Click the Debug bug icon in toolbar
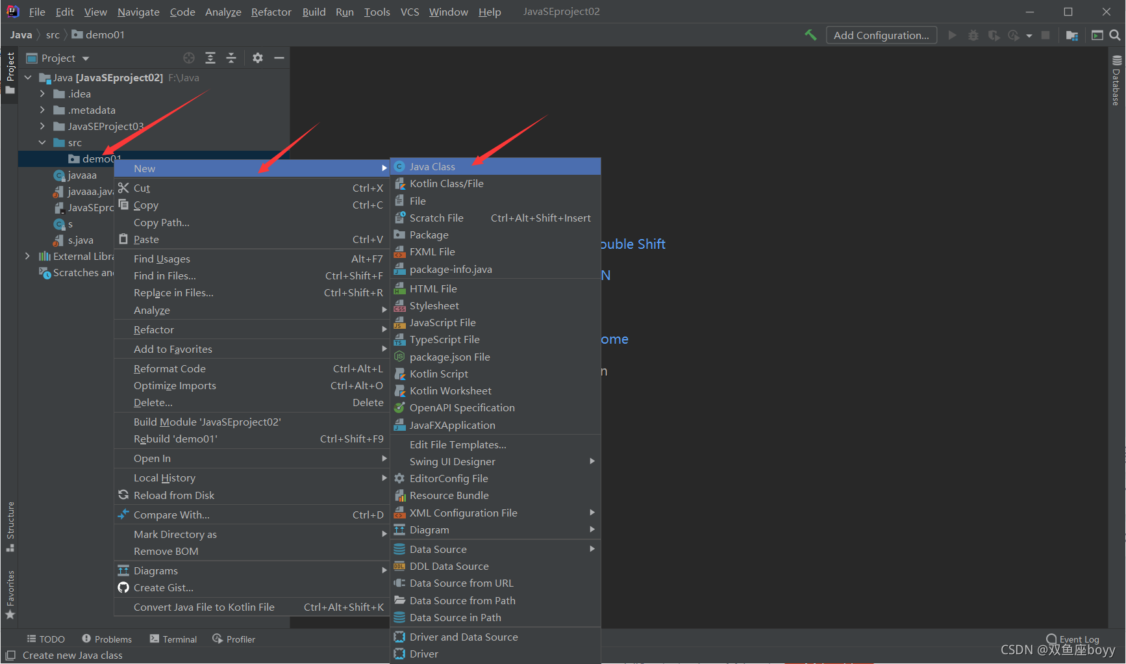This screenshot has width=1126, height=664. click(973, 35)
